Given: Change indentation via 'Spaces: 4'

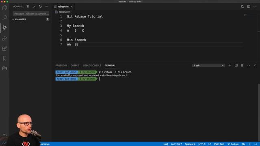Looking at the screenshot, I should coord(190,144).
